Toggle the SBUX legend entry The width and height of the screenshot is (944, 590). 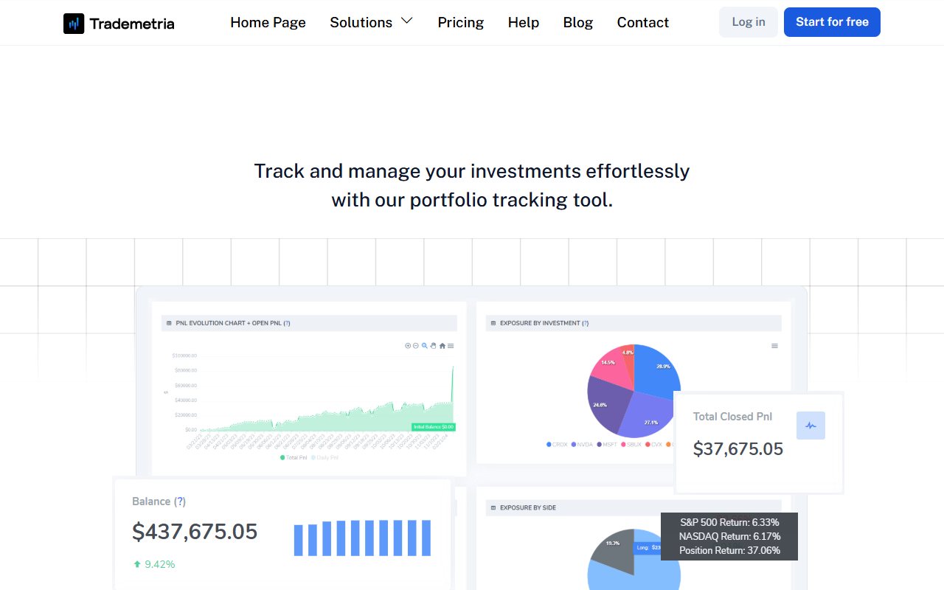632,445
